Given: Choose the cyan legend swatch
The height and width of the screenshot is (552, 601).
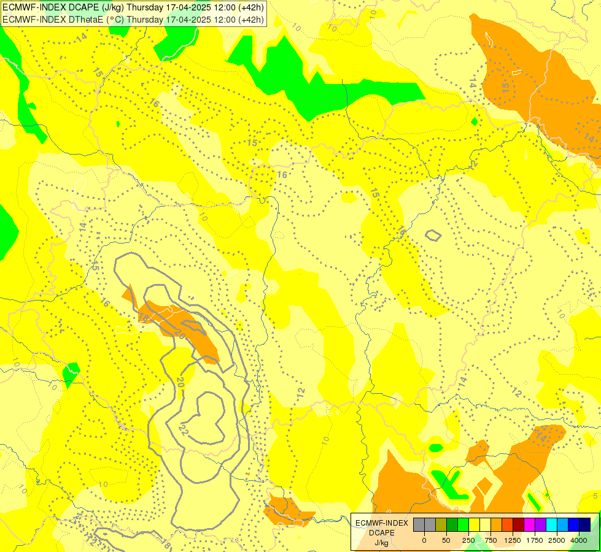Looking at the screenshot, I should [551, 525].
